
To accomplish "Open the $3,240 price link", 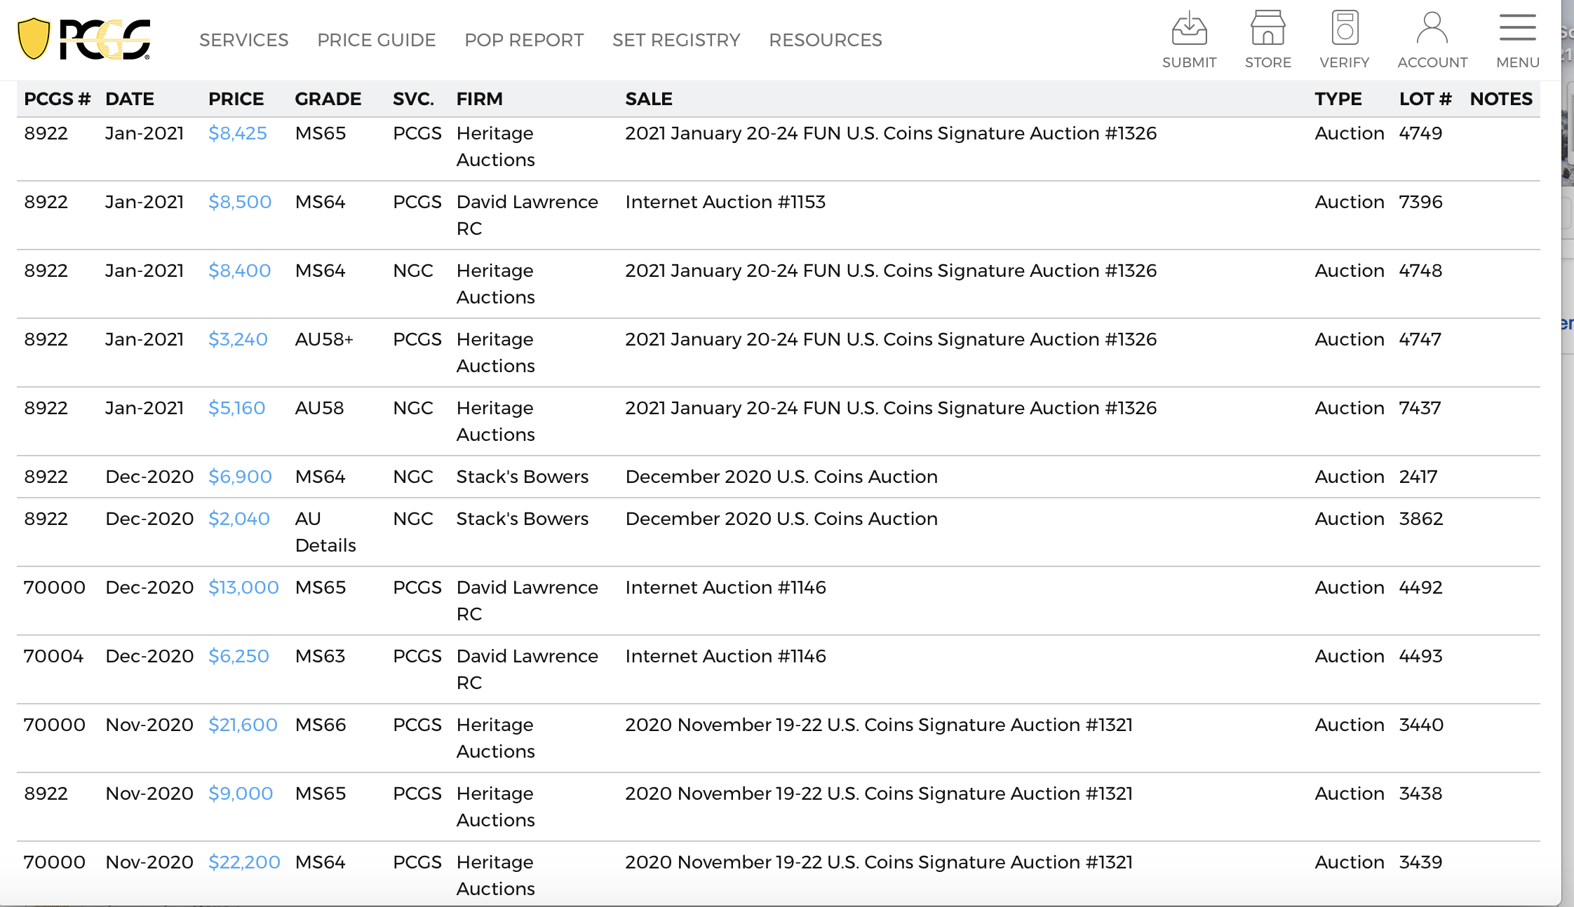I will coord(238,339).
